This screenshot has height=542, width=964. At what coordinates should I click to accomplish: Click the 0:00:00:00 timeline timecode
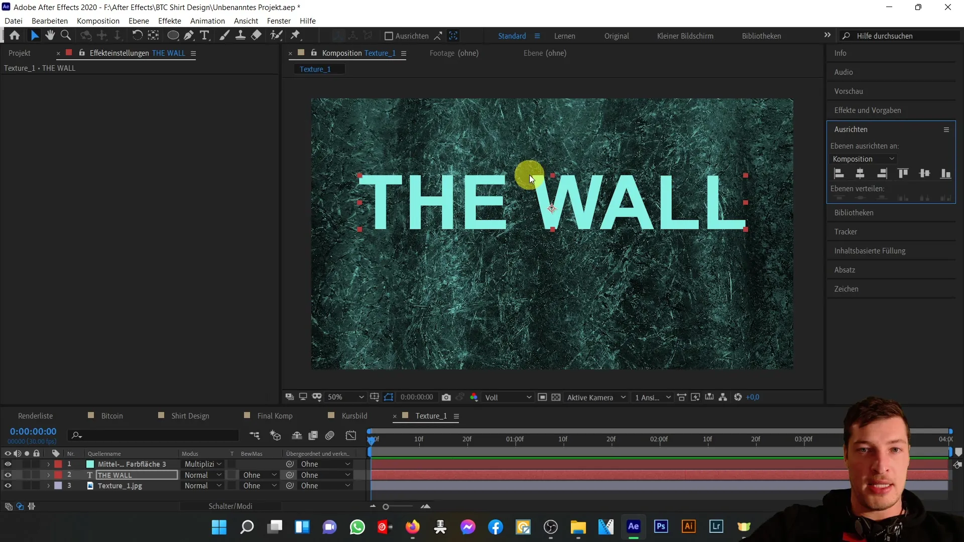(33, 432)
